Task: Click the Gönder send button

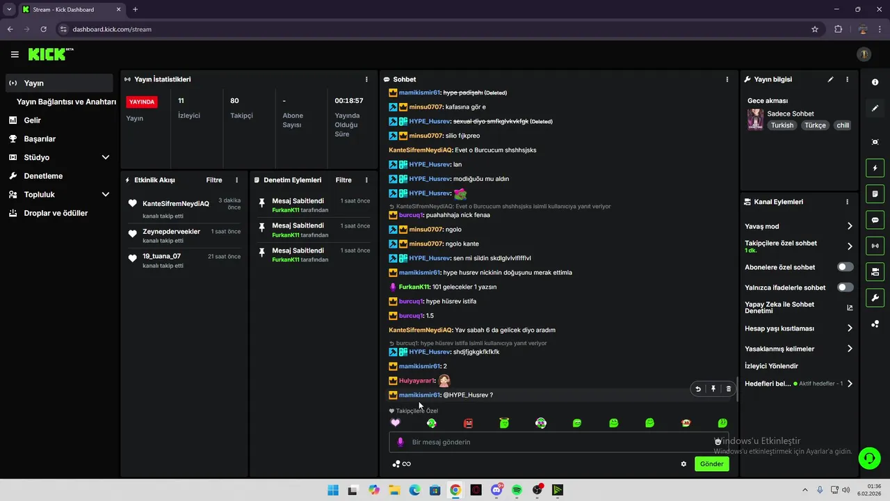Action: 711,464
